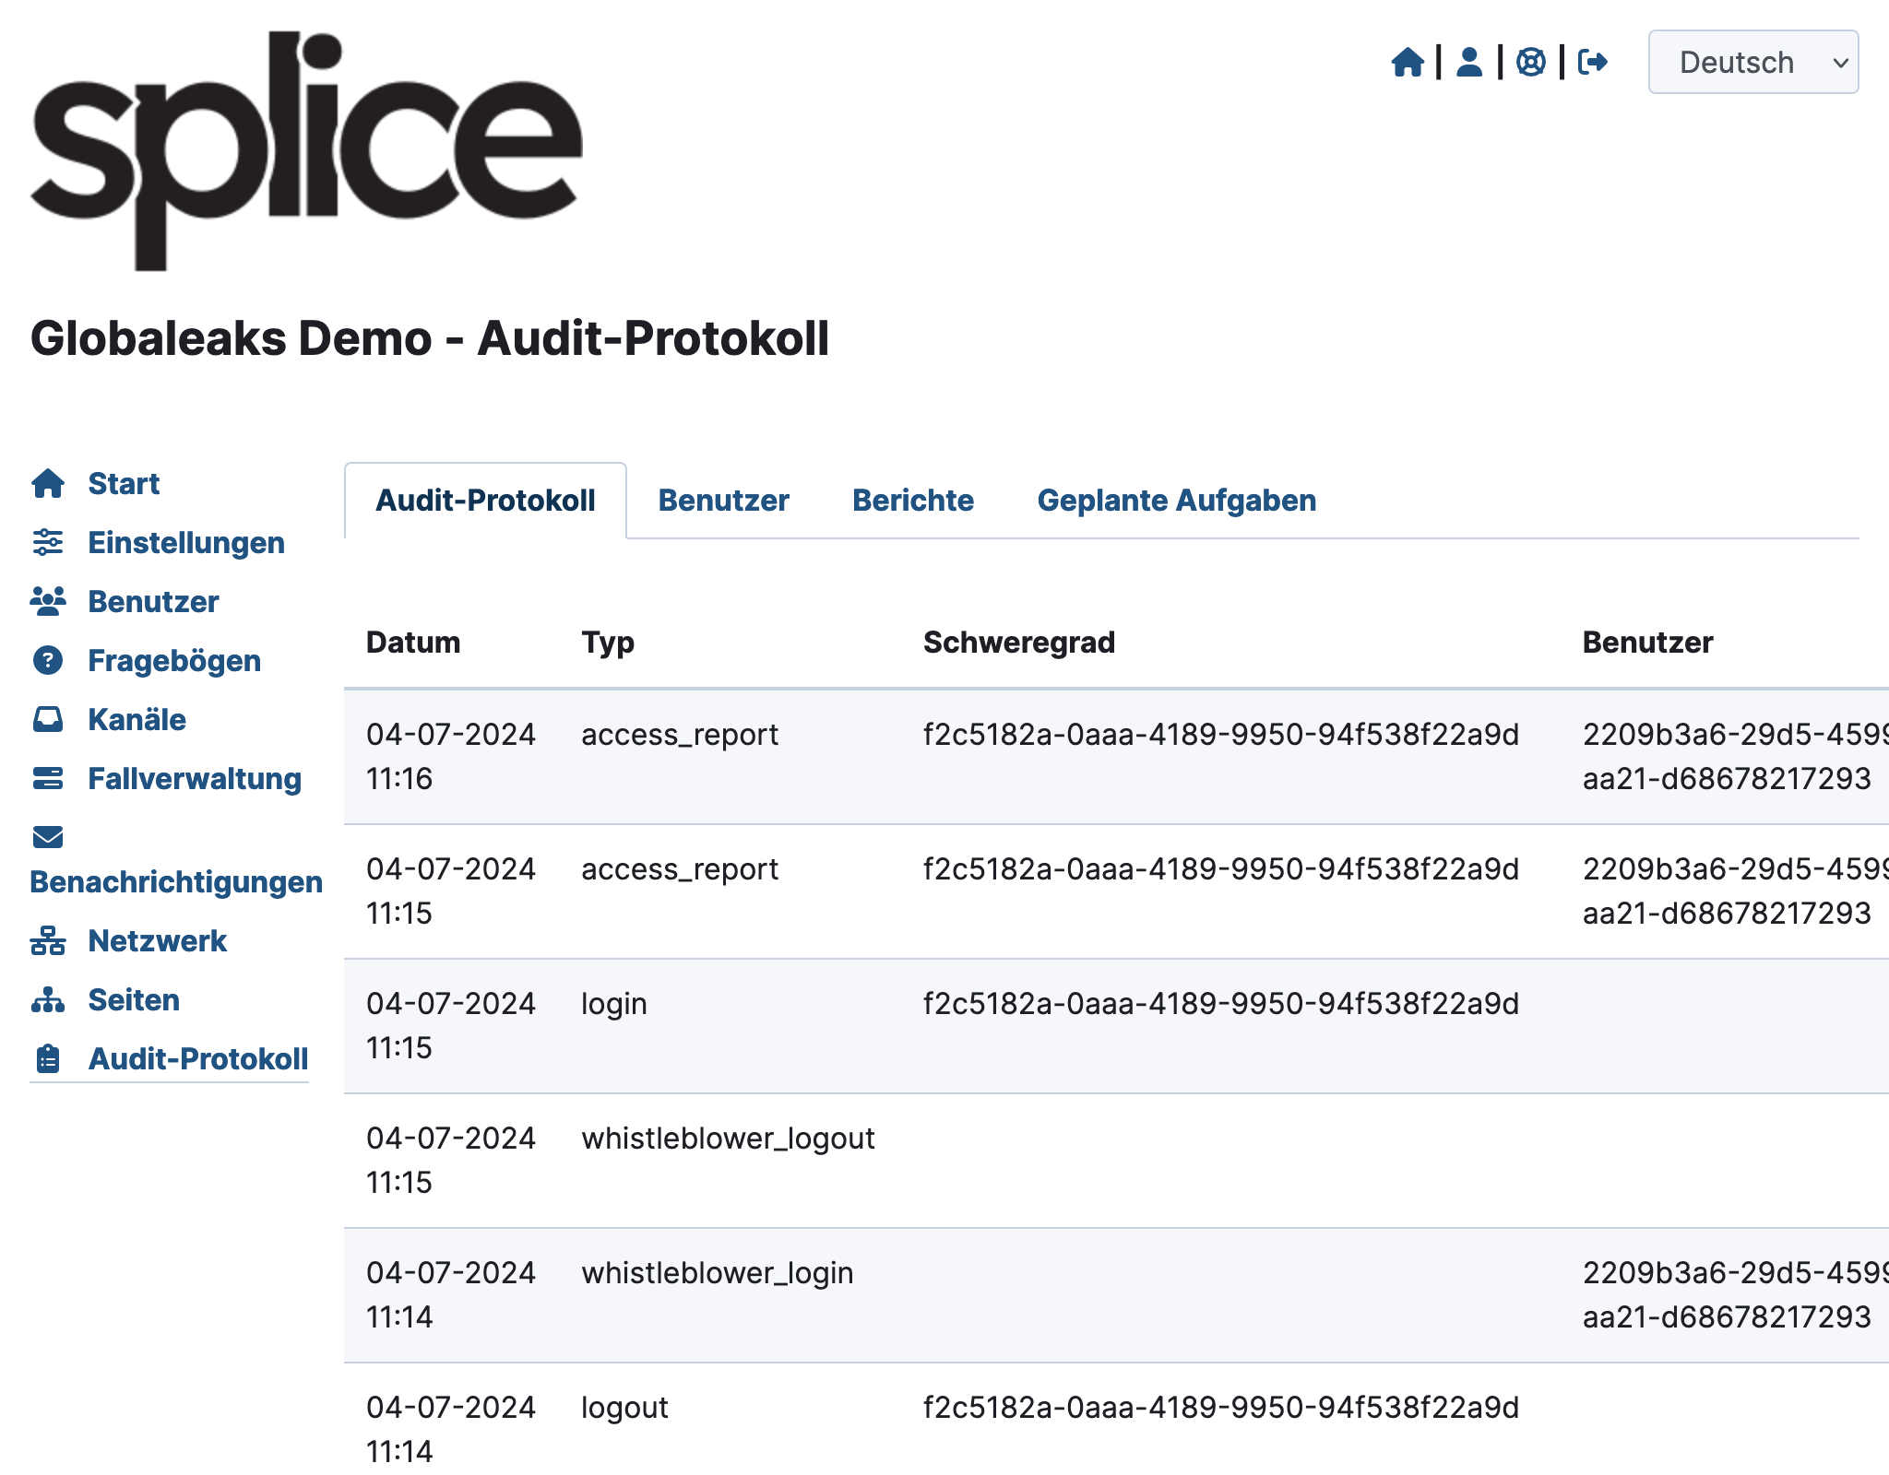
Task: Select the whistleblower_logout entry
Action: 728,1139
